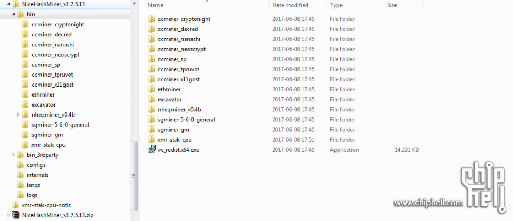Click the navigation pane vertical scrollbar thumb
The image size is (513, 221).
(x=134, y=176)
